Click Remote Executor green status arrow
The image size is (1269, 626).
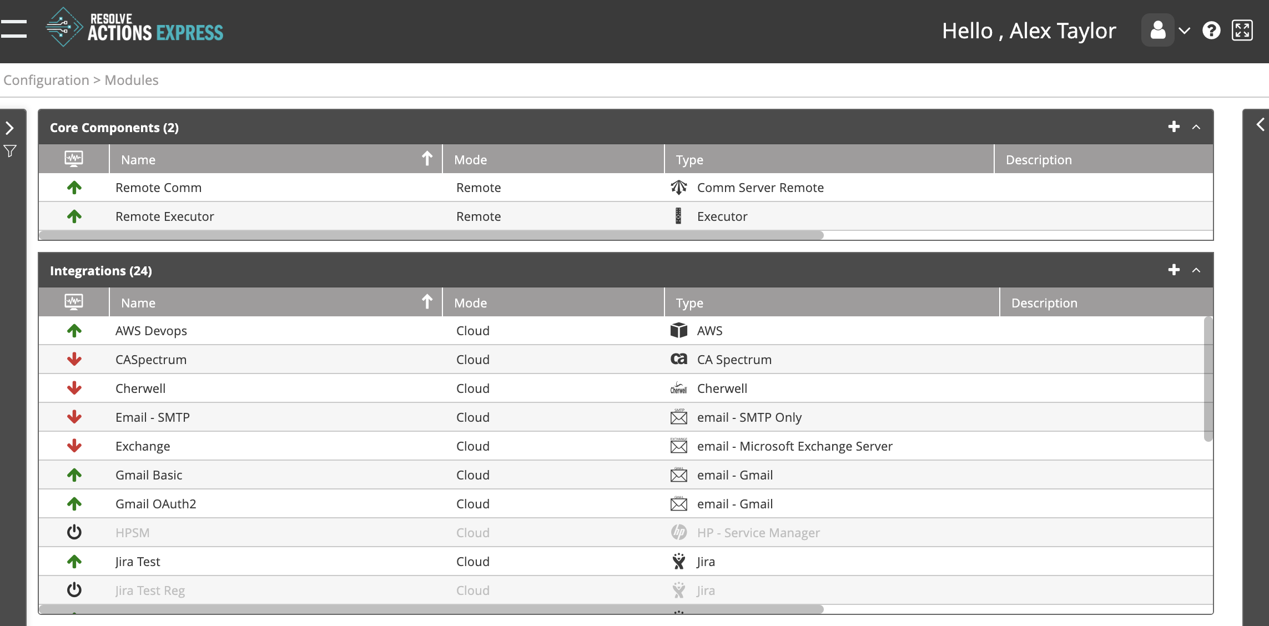pos(74,216)
